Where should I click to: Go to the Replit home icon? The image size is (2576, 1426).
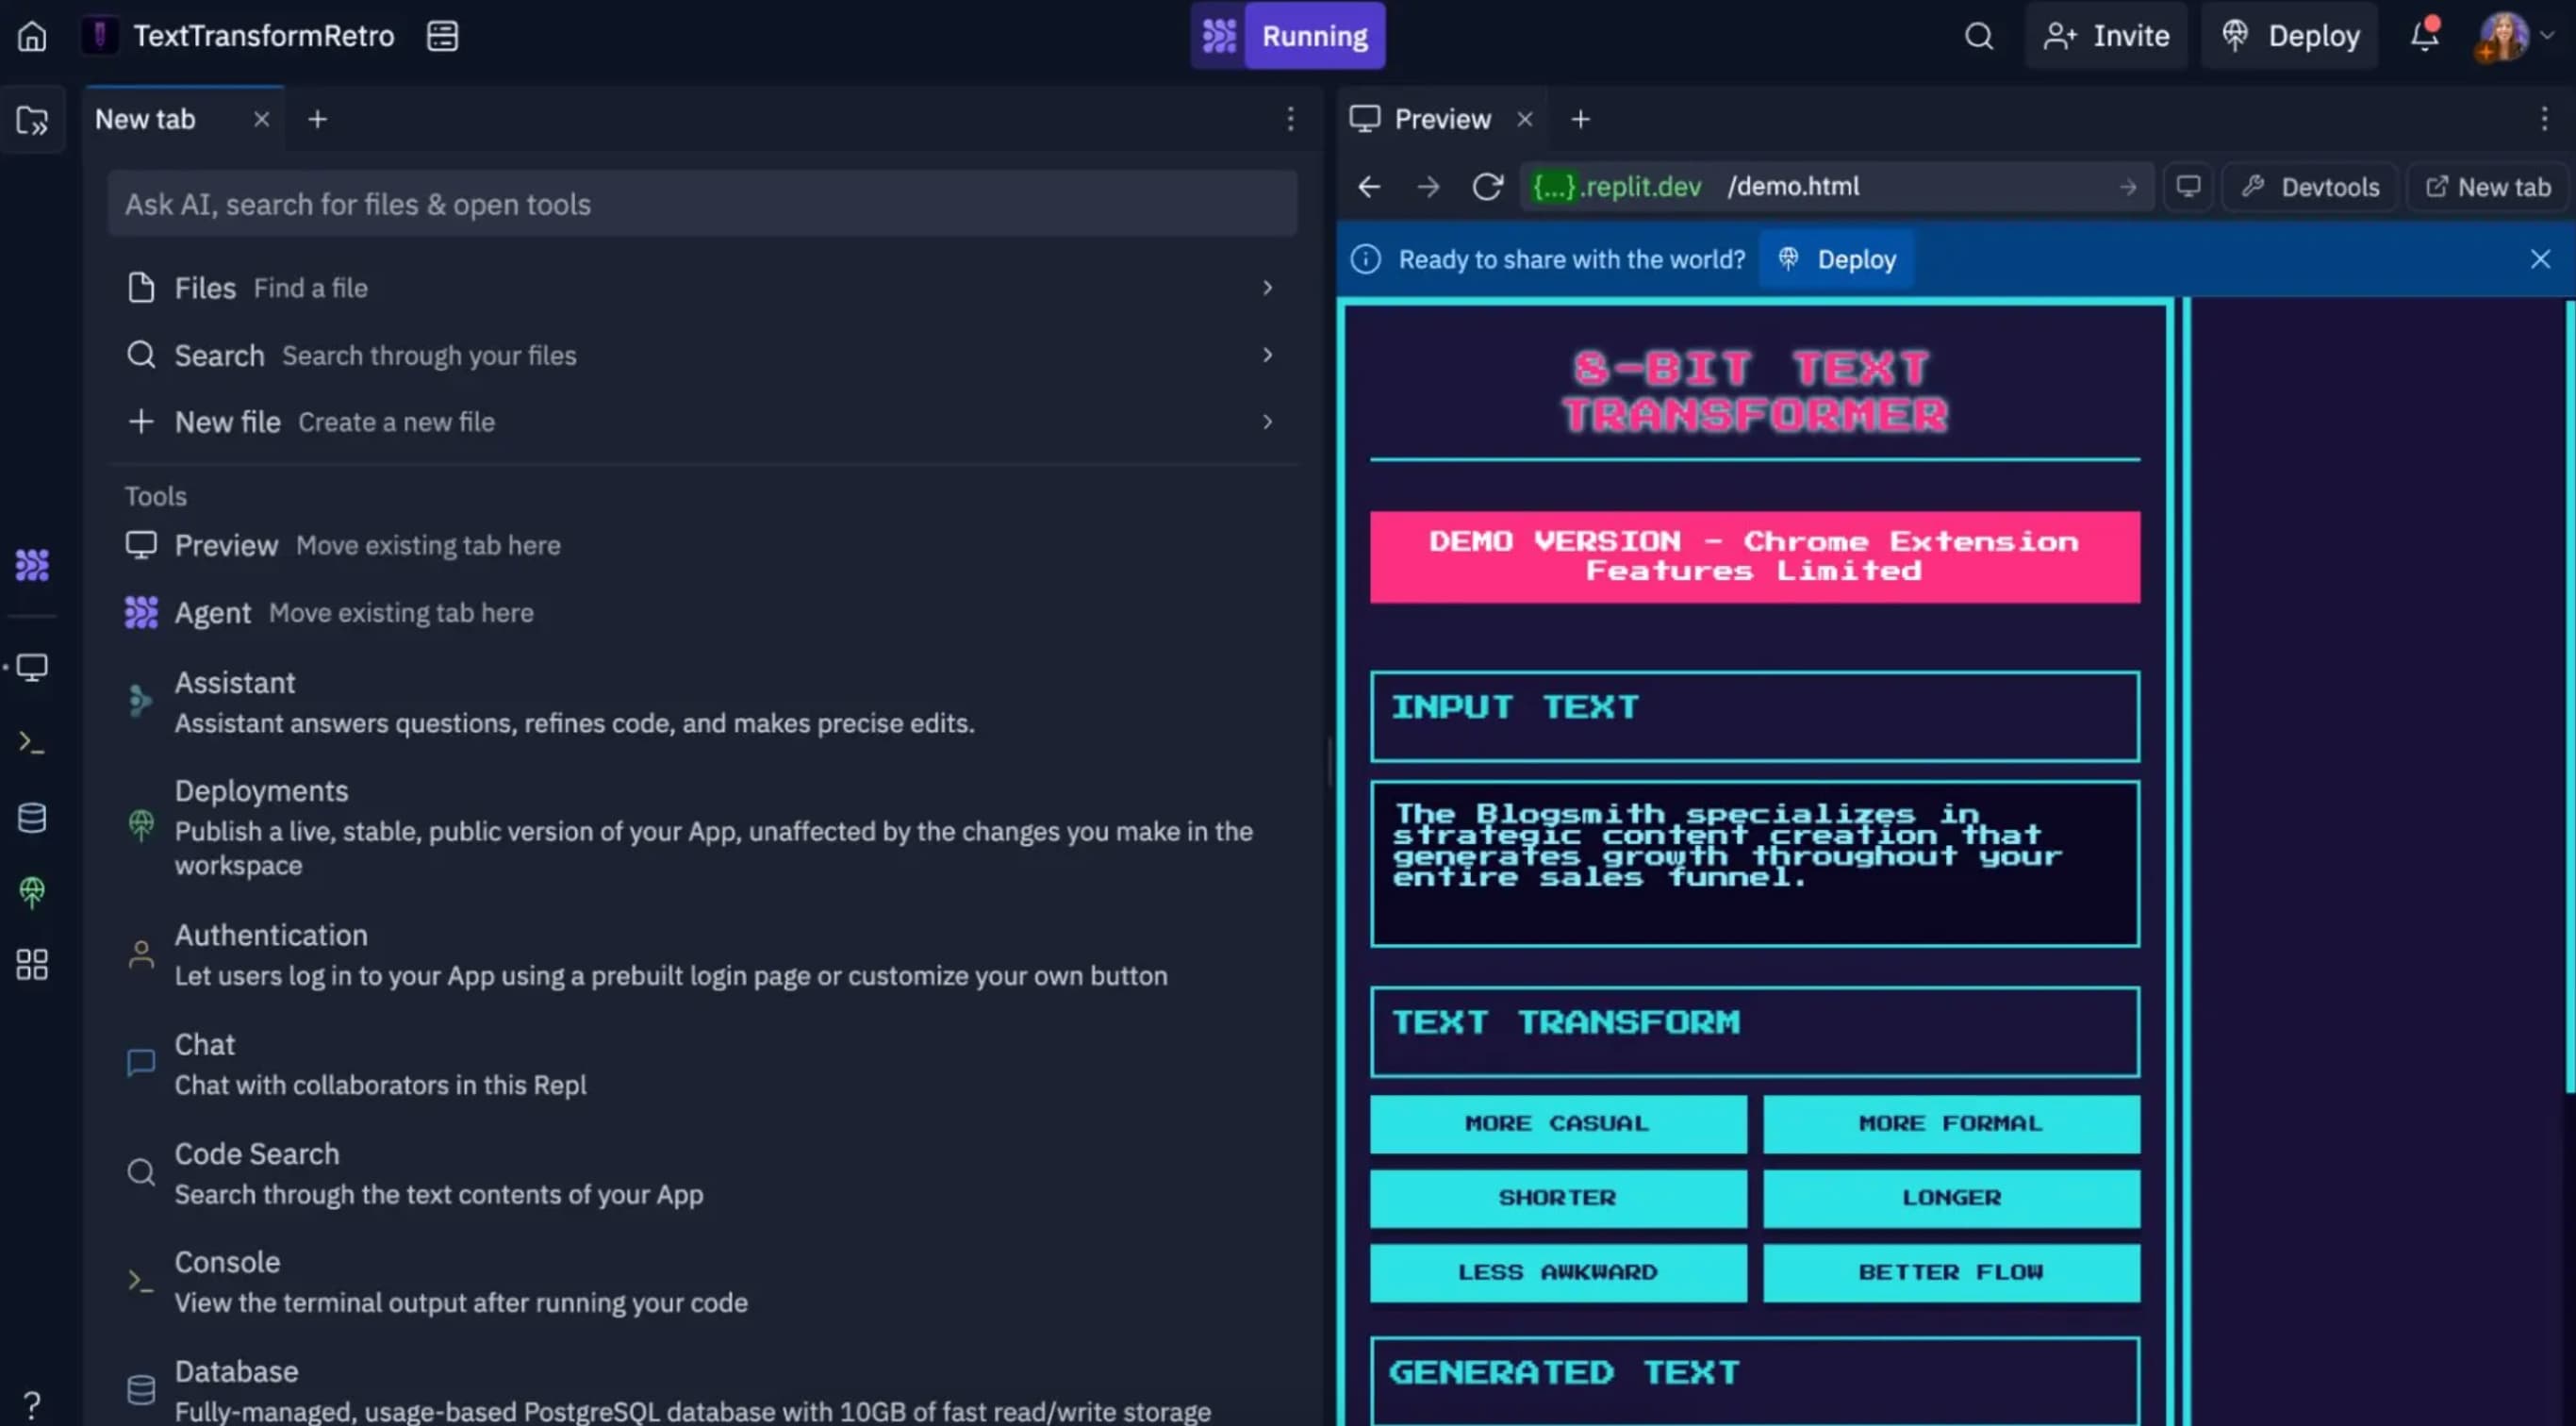pyautogui.click(x=32, y=36)
